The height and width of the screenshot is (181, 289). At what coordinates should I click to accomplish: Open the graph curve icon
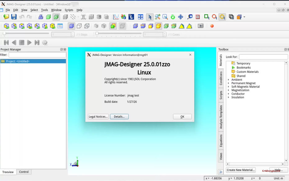coord(116,17)
